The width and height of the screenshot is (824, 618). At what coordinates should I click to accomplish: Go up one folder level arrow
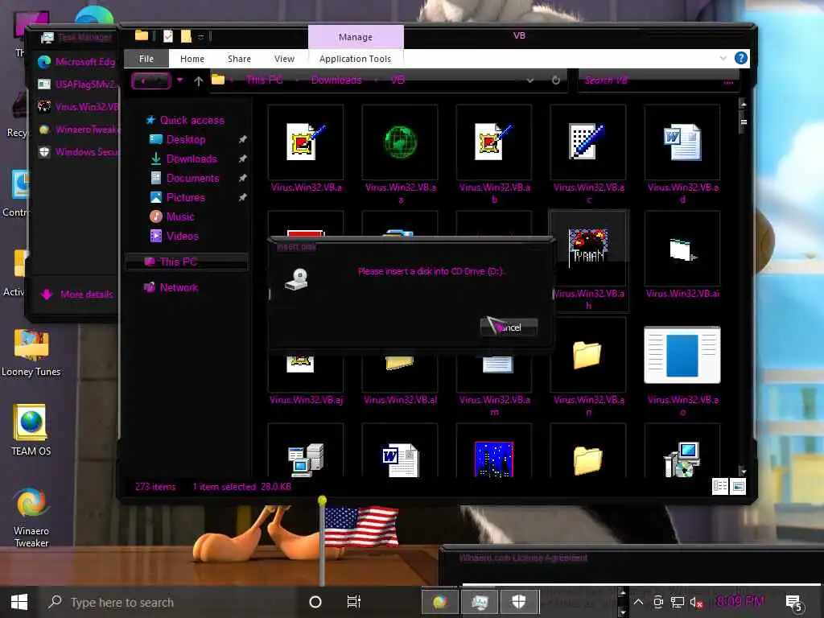click(198, 81)
